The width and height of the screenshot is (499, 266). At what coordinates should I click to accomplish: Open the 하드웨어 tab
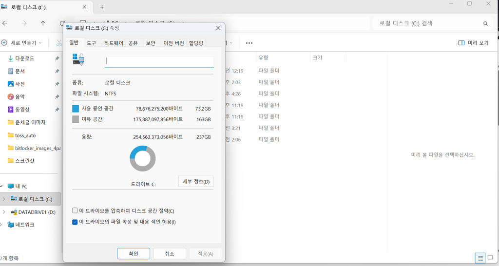[114, 43]
